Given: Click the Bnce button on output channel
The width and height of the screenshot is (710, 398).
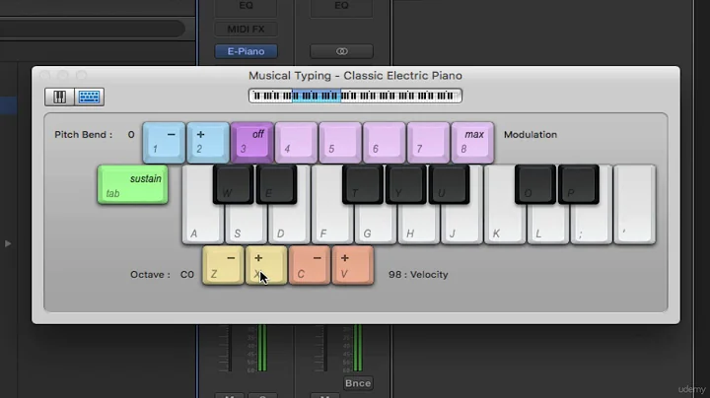Looking at the screenshot, I should click(x=358, y=383).
